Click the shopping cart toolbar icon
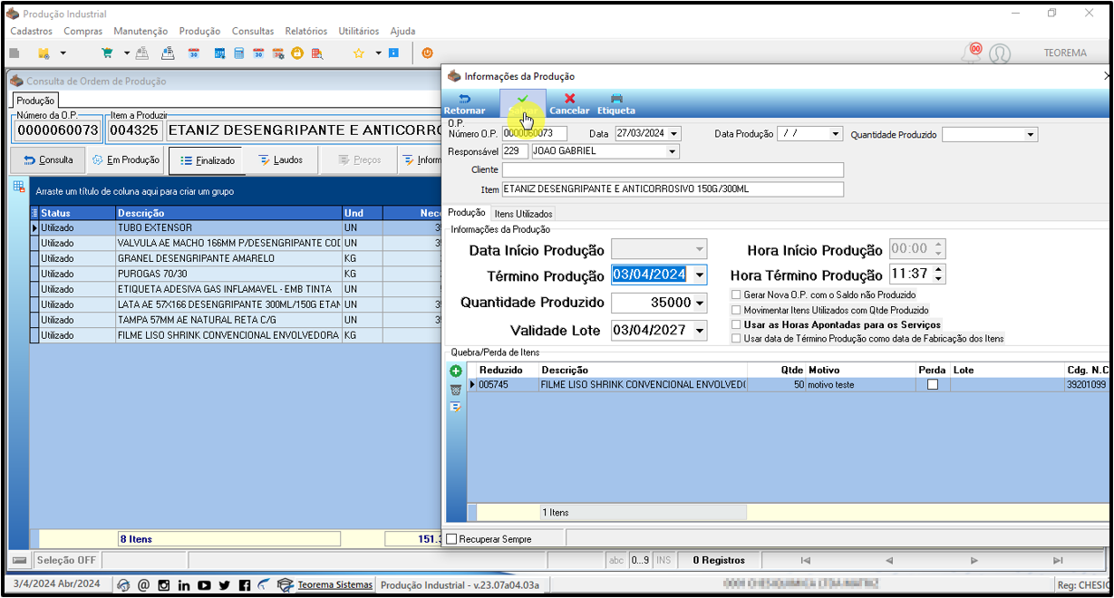Image resolution: width=1114 pixels, height=598 pixels. [x=108, y=53]
